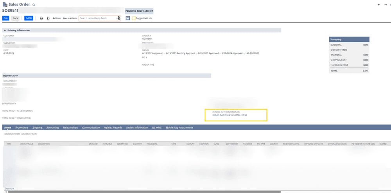
Task: Click the date value 6/13/2025
Action: click(9, 53)
